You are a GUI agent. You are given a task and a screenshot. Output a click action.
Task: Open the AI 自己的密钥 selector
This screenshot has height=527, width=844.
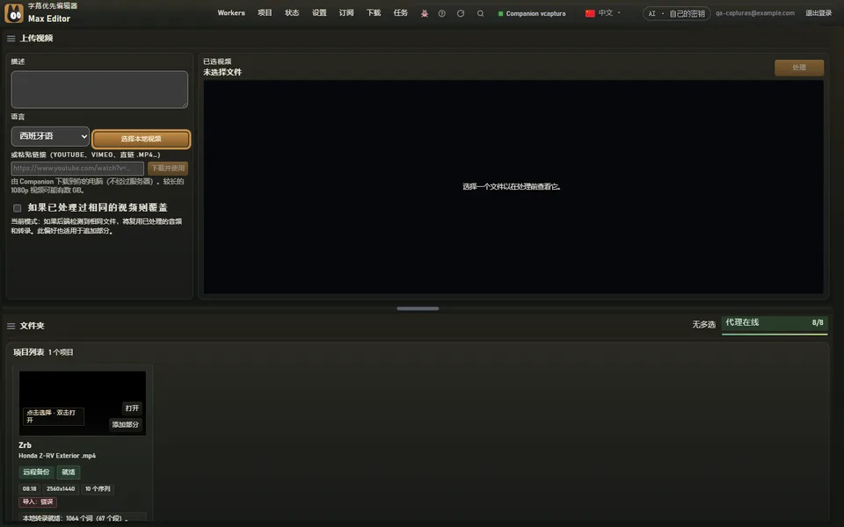tap(677, 13)
